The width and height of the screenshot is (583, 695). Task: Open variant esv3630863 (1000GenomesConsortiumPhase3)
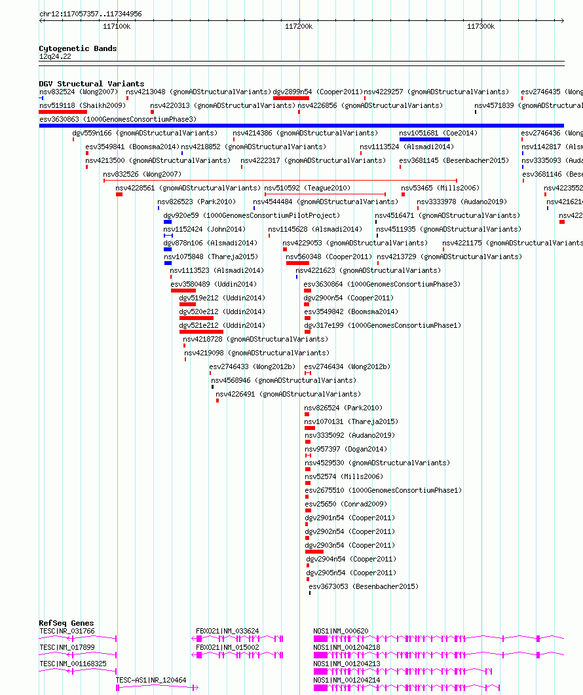tap(117, 119)
